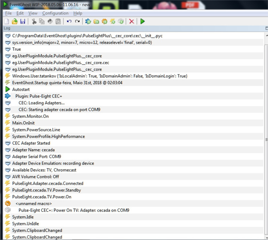Open the Configuration menu
Viewport: 268px width, 240px height.
point(56,13)
